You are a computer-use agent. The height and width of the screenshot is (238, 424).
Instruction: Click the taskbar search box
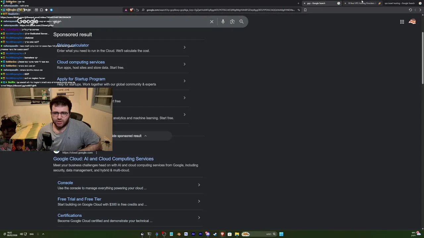(259, 234)
